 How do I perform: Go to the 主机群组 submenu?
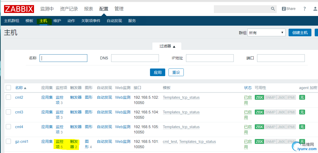pyautogui.click(x=12, y=21)
